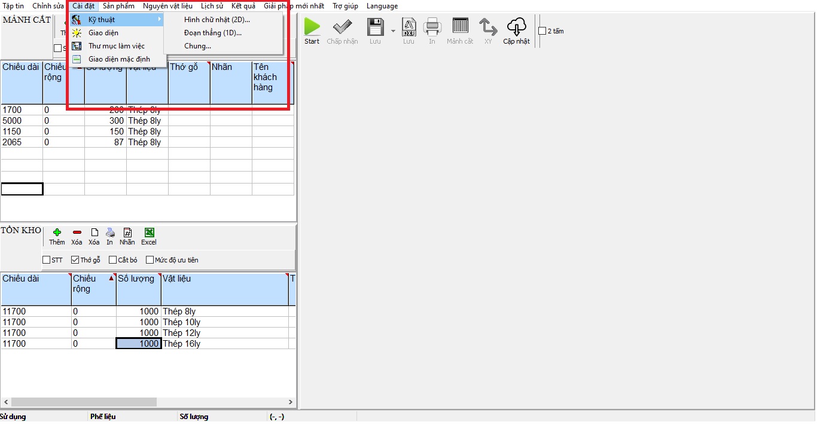Screen dimensions: 817x434
Task: Click the horizontal scrollbar right arrow
Action: coord(291,402)
